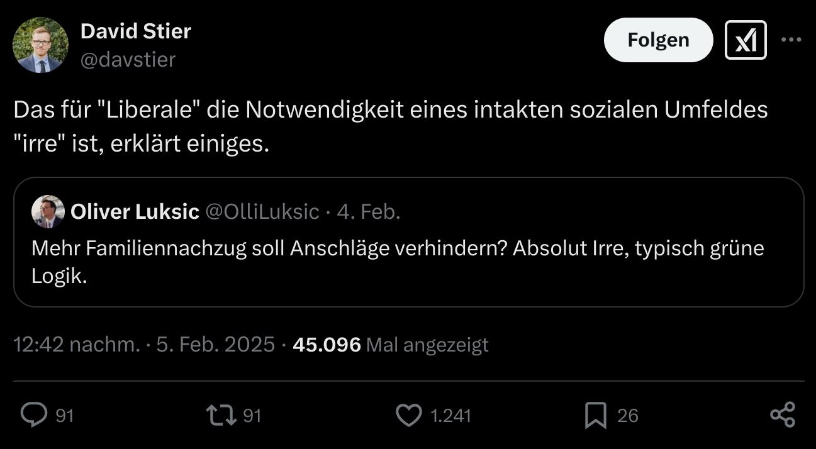Click the reply speech bubble icon
Screen dimensions: 816x449
(x=34, y=415)
